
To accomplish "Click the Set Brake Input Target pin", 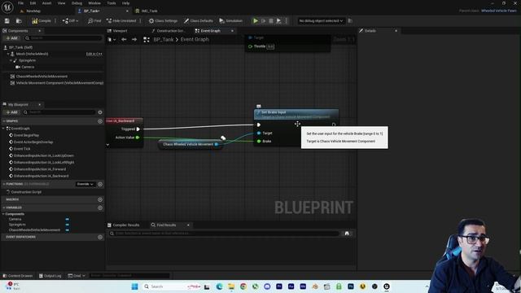I will pyautogui.click(x=259, y=133).
